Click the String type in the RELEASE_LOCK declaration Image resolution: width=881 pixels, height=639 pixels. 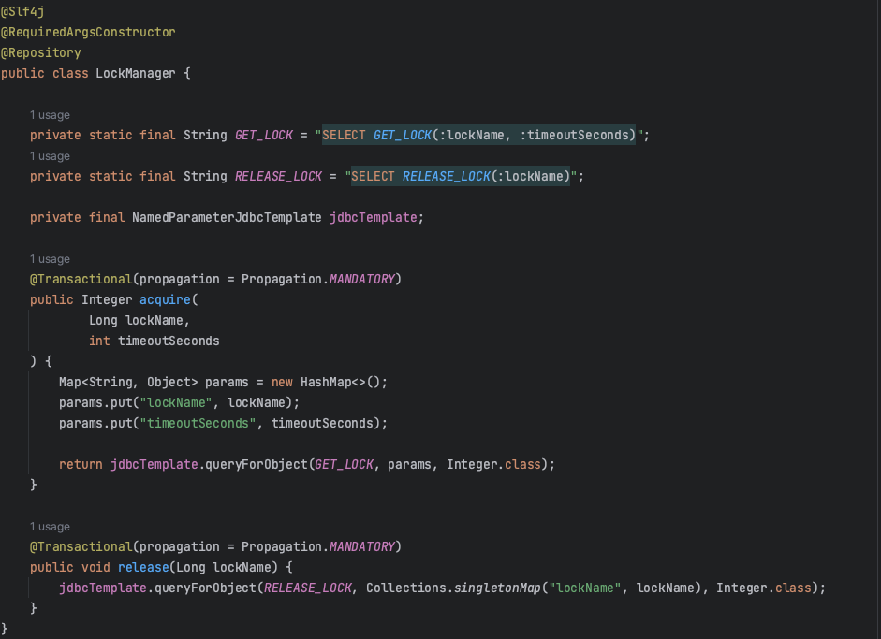click(205, 176)
